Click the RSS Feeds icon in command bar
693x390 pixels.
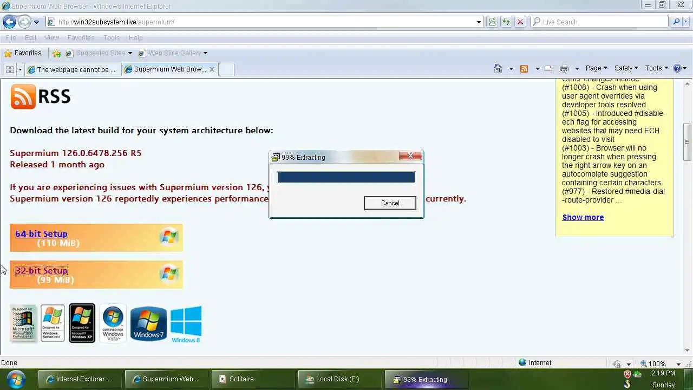point(524,68)
